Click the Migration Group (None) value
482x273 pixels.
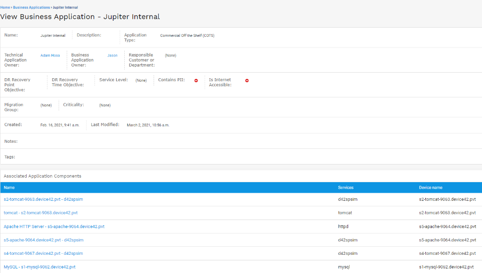tap(46, 105)
